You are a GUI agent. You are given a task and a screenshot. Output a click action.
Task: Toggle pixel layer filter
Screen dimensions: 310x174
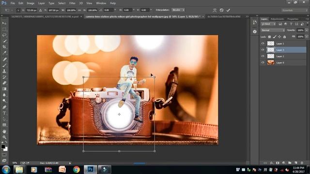[280, 24]
